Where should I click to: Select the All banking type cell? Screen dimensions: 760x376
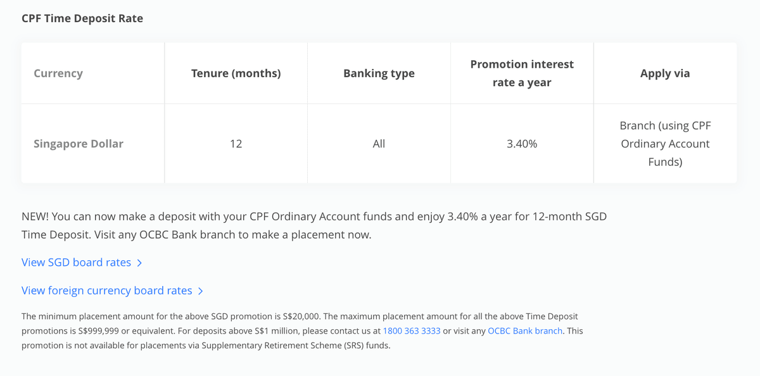pos(379,144)
